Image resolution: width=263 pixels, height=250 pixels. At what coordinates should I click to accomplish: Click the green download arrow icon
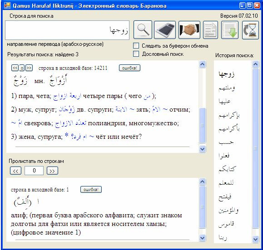(x=230, y=30)
